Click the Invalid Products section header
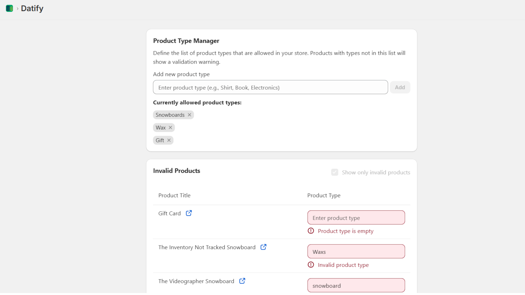The width and height of the screenshot is (525, 295). click(177, 170)
